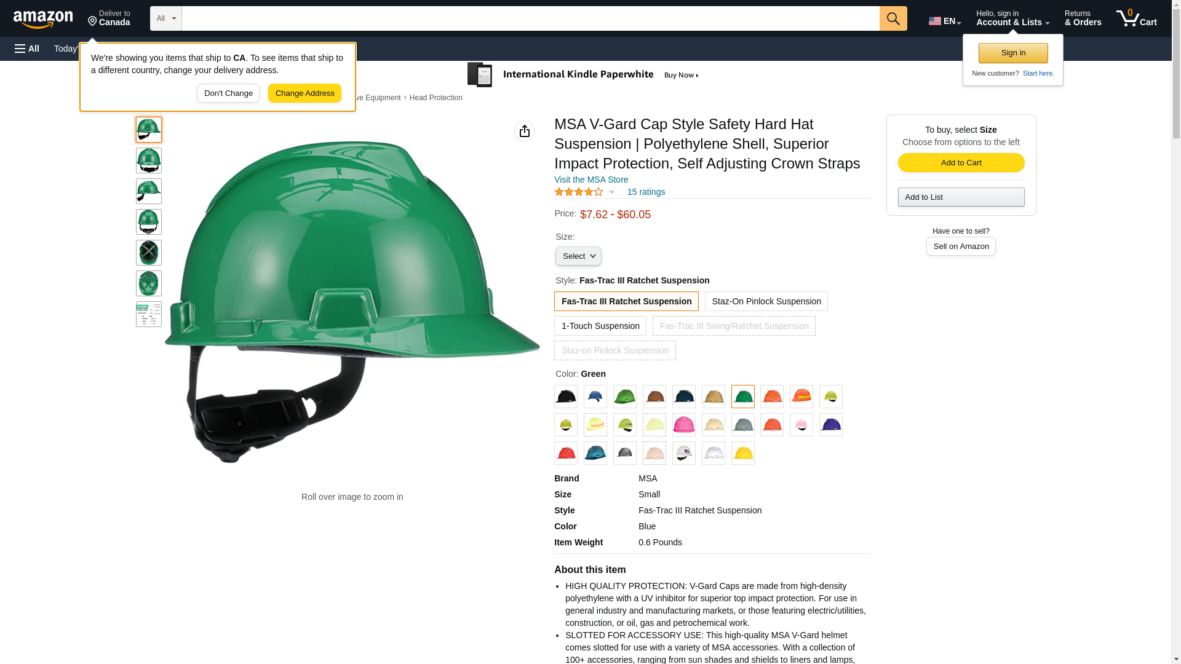
Task: Select Fas-Trac III Ratchet Suspension style
Action: click(x=626, y=301)
